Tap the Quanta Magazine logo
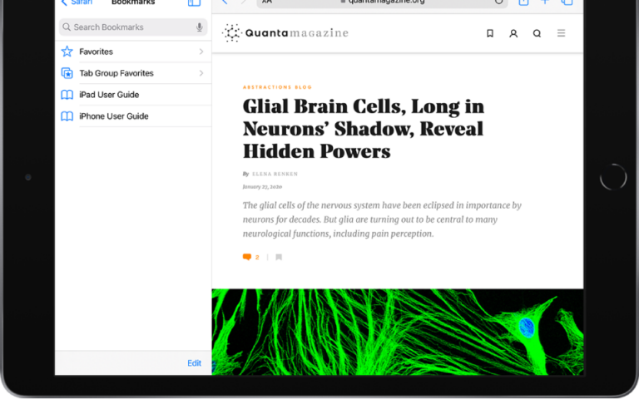639x399 pixels. tap(285, 33)
